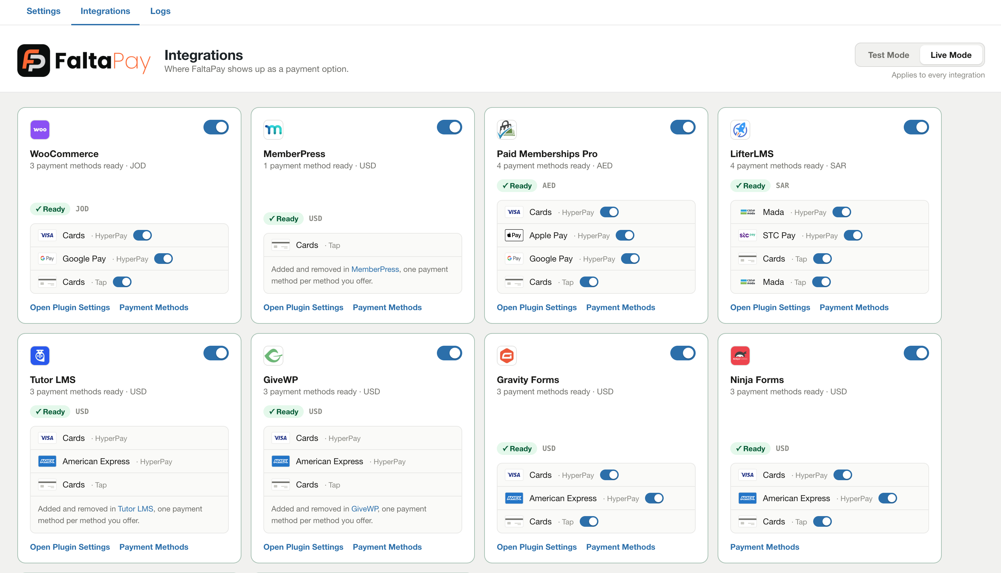Viewport: 1001px width, 573px height.
Task: Click the LifterLMS rocket icon
Action: tap(740, 129)
